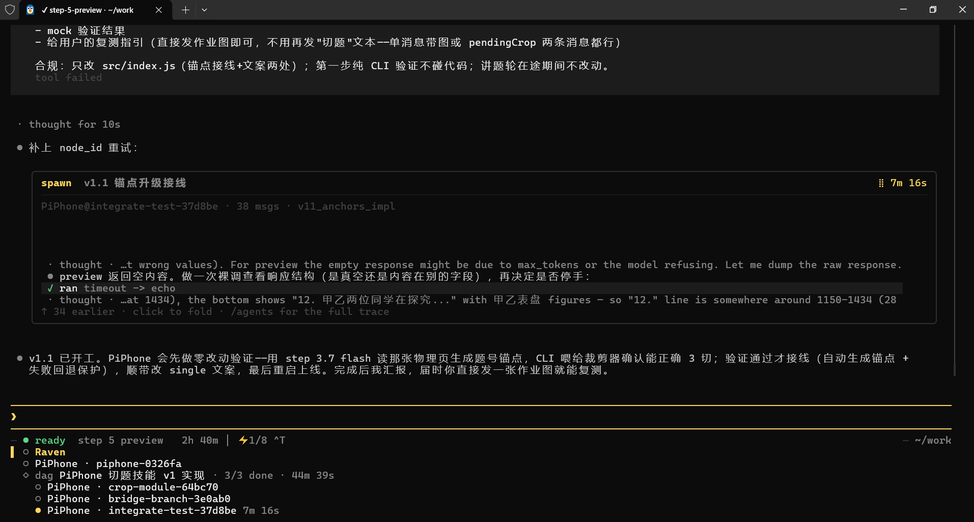Click the PiPhone@integrate-test-37d8be session line
This screenshot has height=522, width=974.
218,206
